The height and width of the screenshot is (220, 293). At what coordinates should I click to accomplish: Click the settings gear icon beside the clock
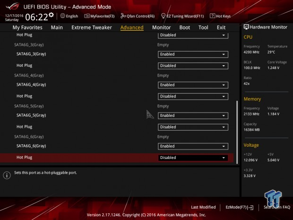(51, 15)
